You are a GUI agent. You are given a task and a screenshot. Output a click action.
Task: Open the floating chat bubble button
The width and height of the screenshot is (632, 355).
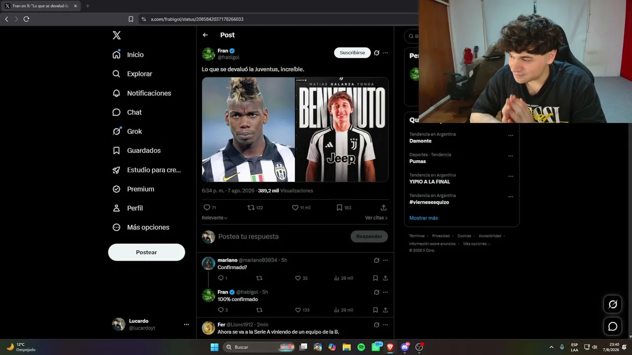613,326
